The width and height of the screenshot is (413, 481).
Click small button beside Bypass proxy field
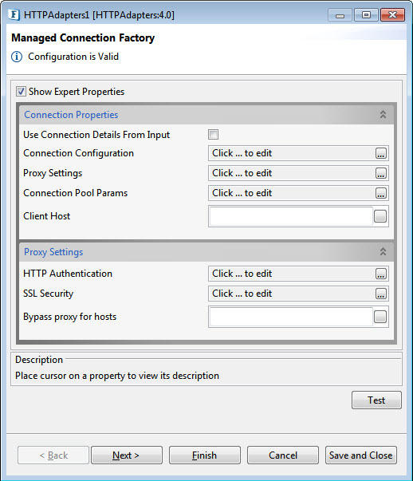click(x=380, y=317)
